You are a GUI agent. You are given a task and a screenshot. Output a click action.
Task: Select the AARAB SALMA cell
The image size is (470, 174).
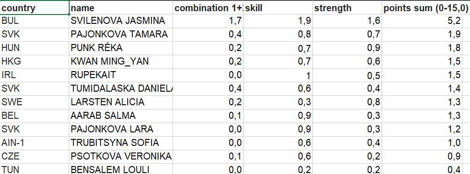tap(121, 116)
